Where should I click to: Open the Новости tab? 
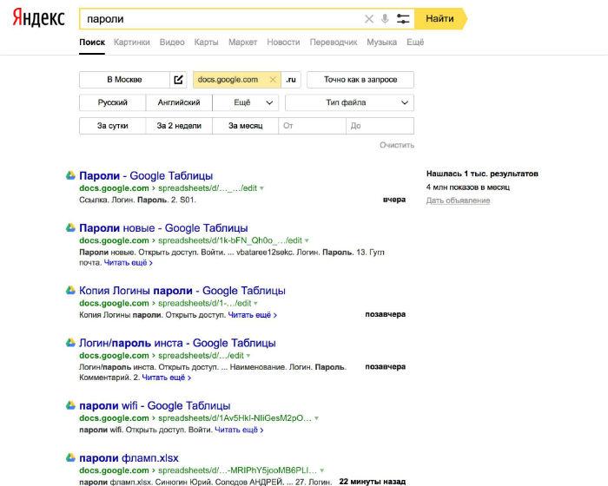tap(283, 42)
